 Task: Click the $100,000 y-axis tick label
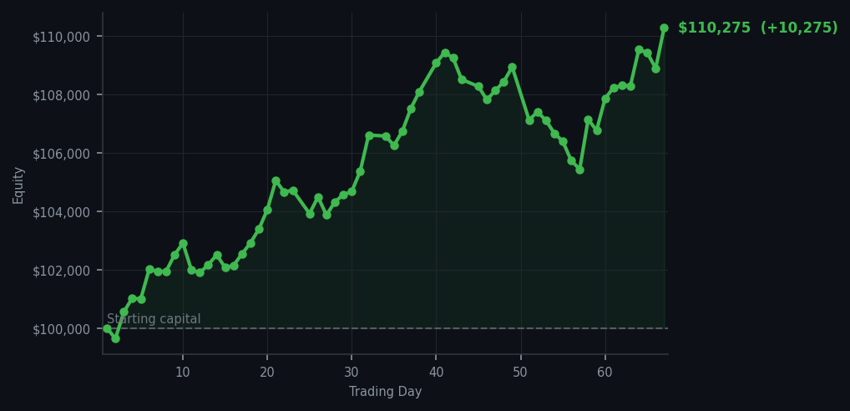coord(61,330)
